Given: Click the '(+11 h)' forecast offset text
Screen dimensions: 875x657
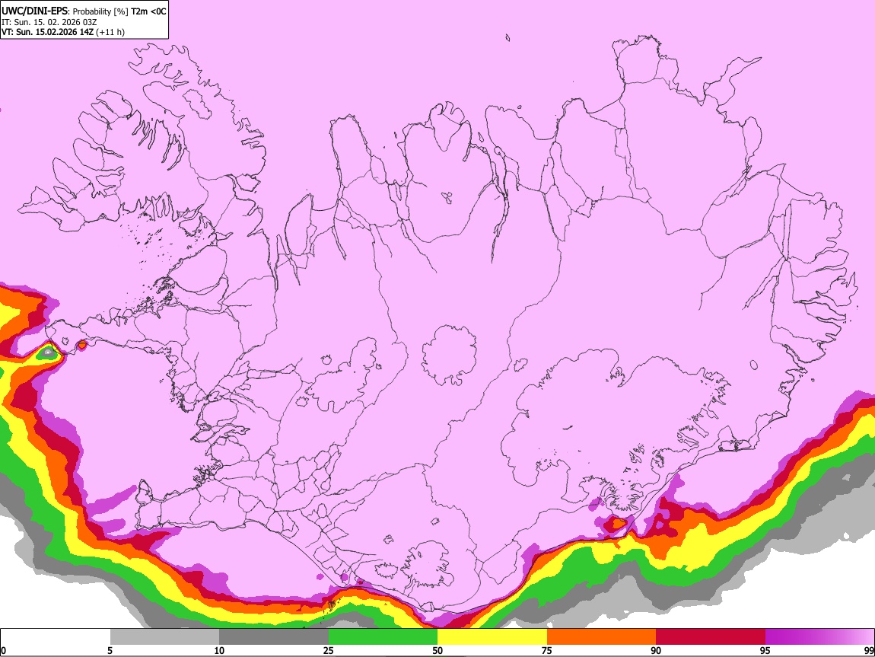Looking at the screenshot, I should (110, 32).
